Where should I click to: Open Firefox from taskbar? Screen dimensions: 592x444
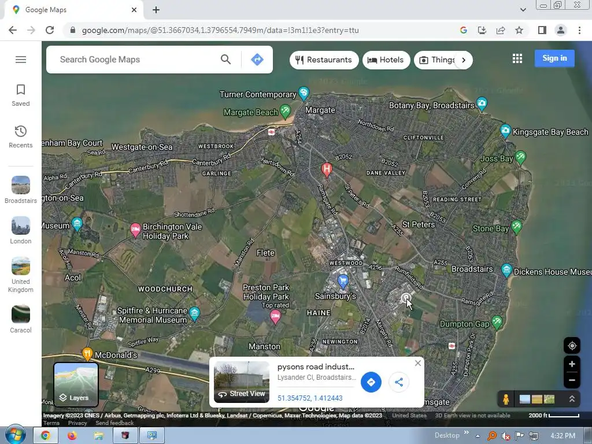72,436
